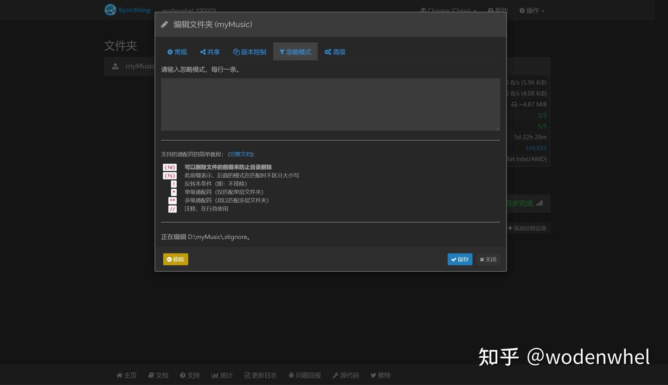Open the 常规 settings tab
The width and height of the screenshot is (668, 385).
[x=177, y=52]
